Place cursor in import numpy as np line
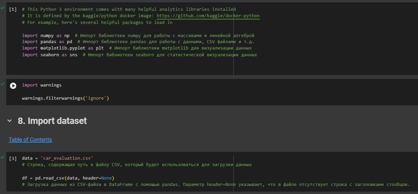 coord(138,35)
